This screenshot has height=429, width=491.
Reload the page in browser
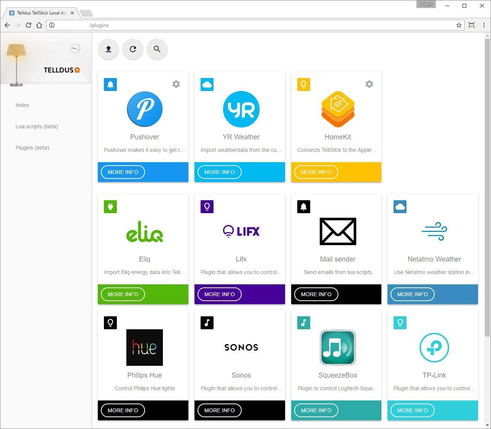coord(29,25)
